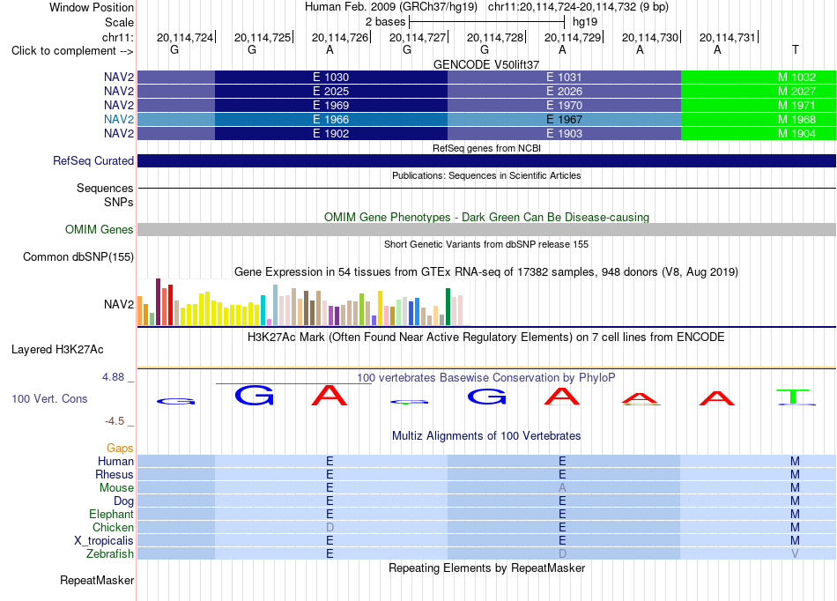837x601 pixels.
Task: Click the Scale label
Action: (119, 22)
